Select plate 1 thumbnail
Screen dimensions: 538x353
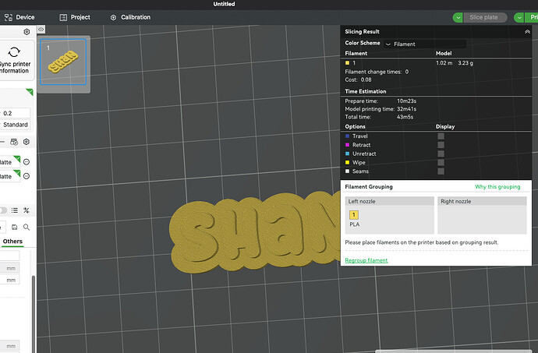coord(63,62)
